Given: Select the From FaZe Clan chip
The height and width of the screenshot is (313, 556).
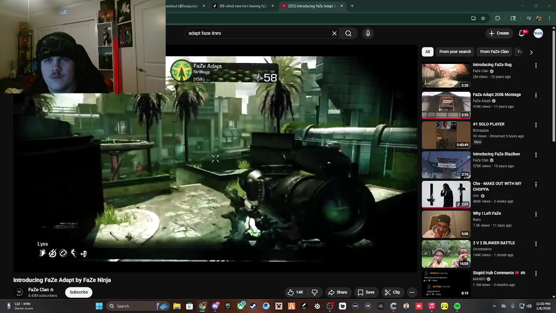Looking at the screenshot, I should point(494,52).
